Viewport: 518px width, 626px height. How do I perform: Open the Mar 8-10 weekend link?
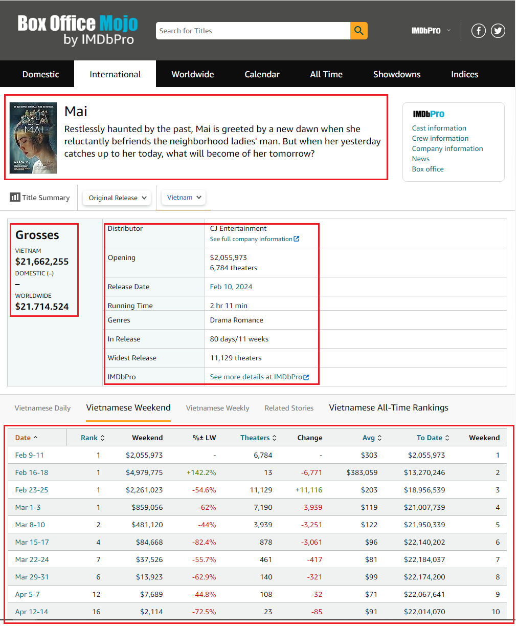(30, 525)
